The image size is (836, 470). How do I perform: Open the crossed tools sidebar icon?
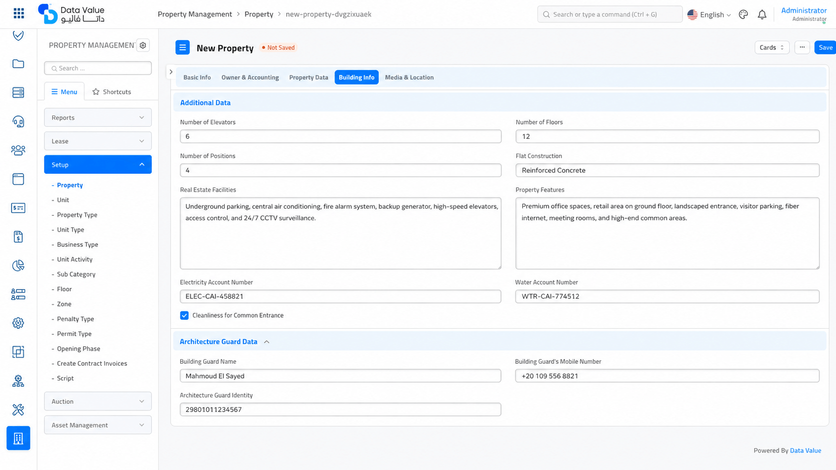tap(18, 410)
